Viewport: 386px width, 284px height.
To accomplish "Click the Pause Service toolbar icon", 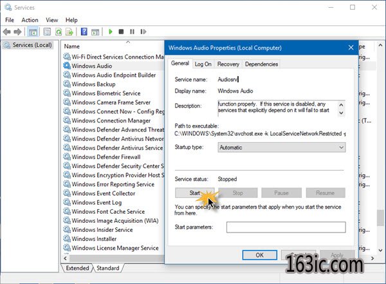I will (x=132, y=32).
